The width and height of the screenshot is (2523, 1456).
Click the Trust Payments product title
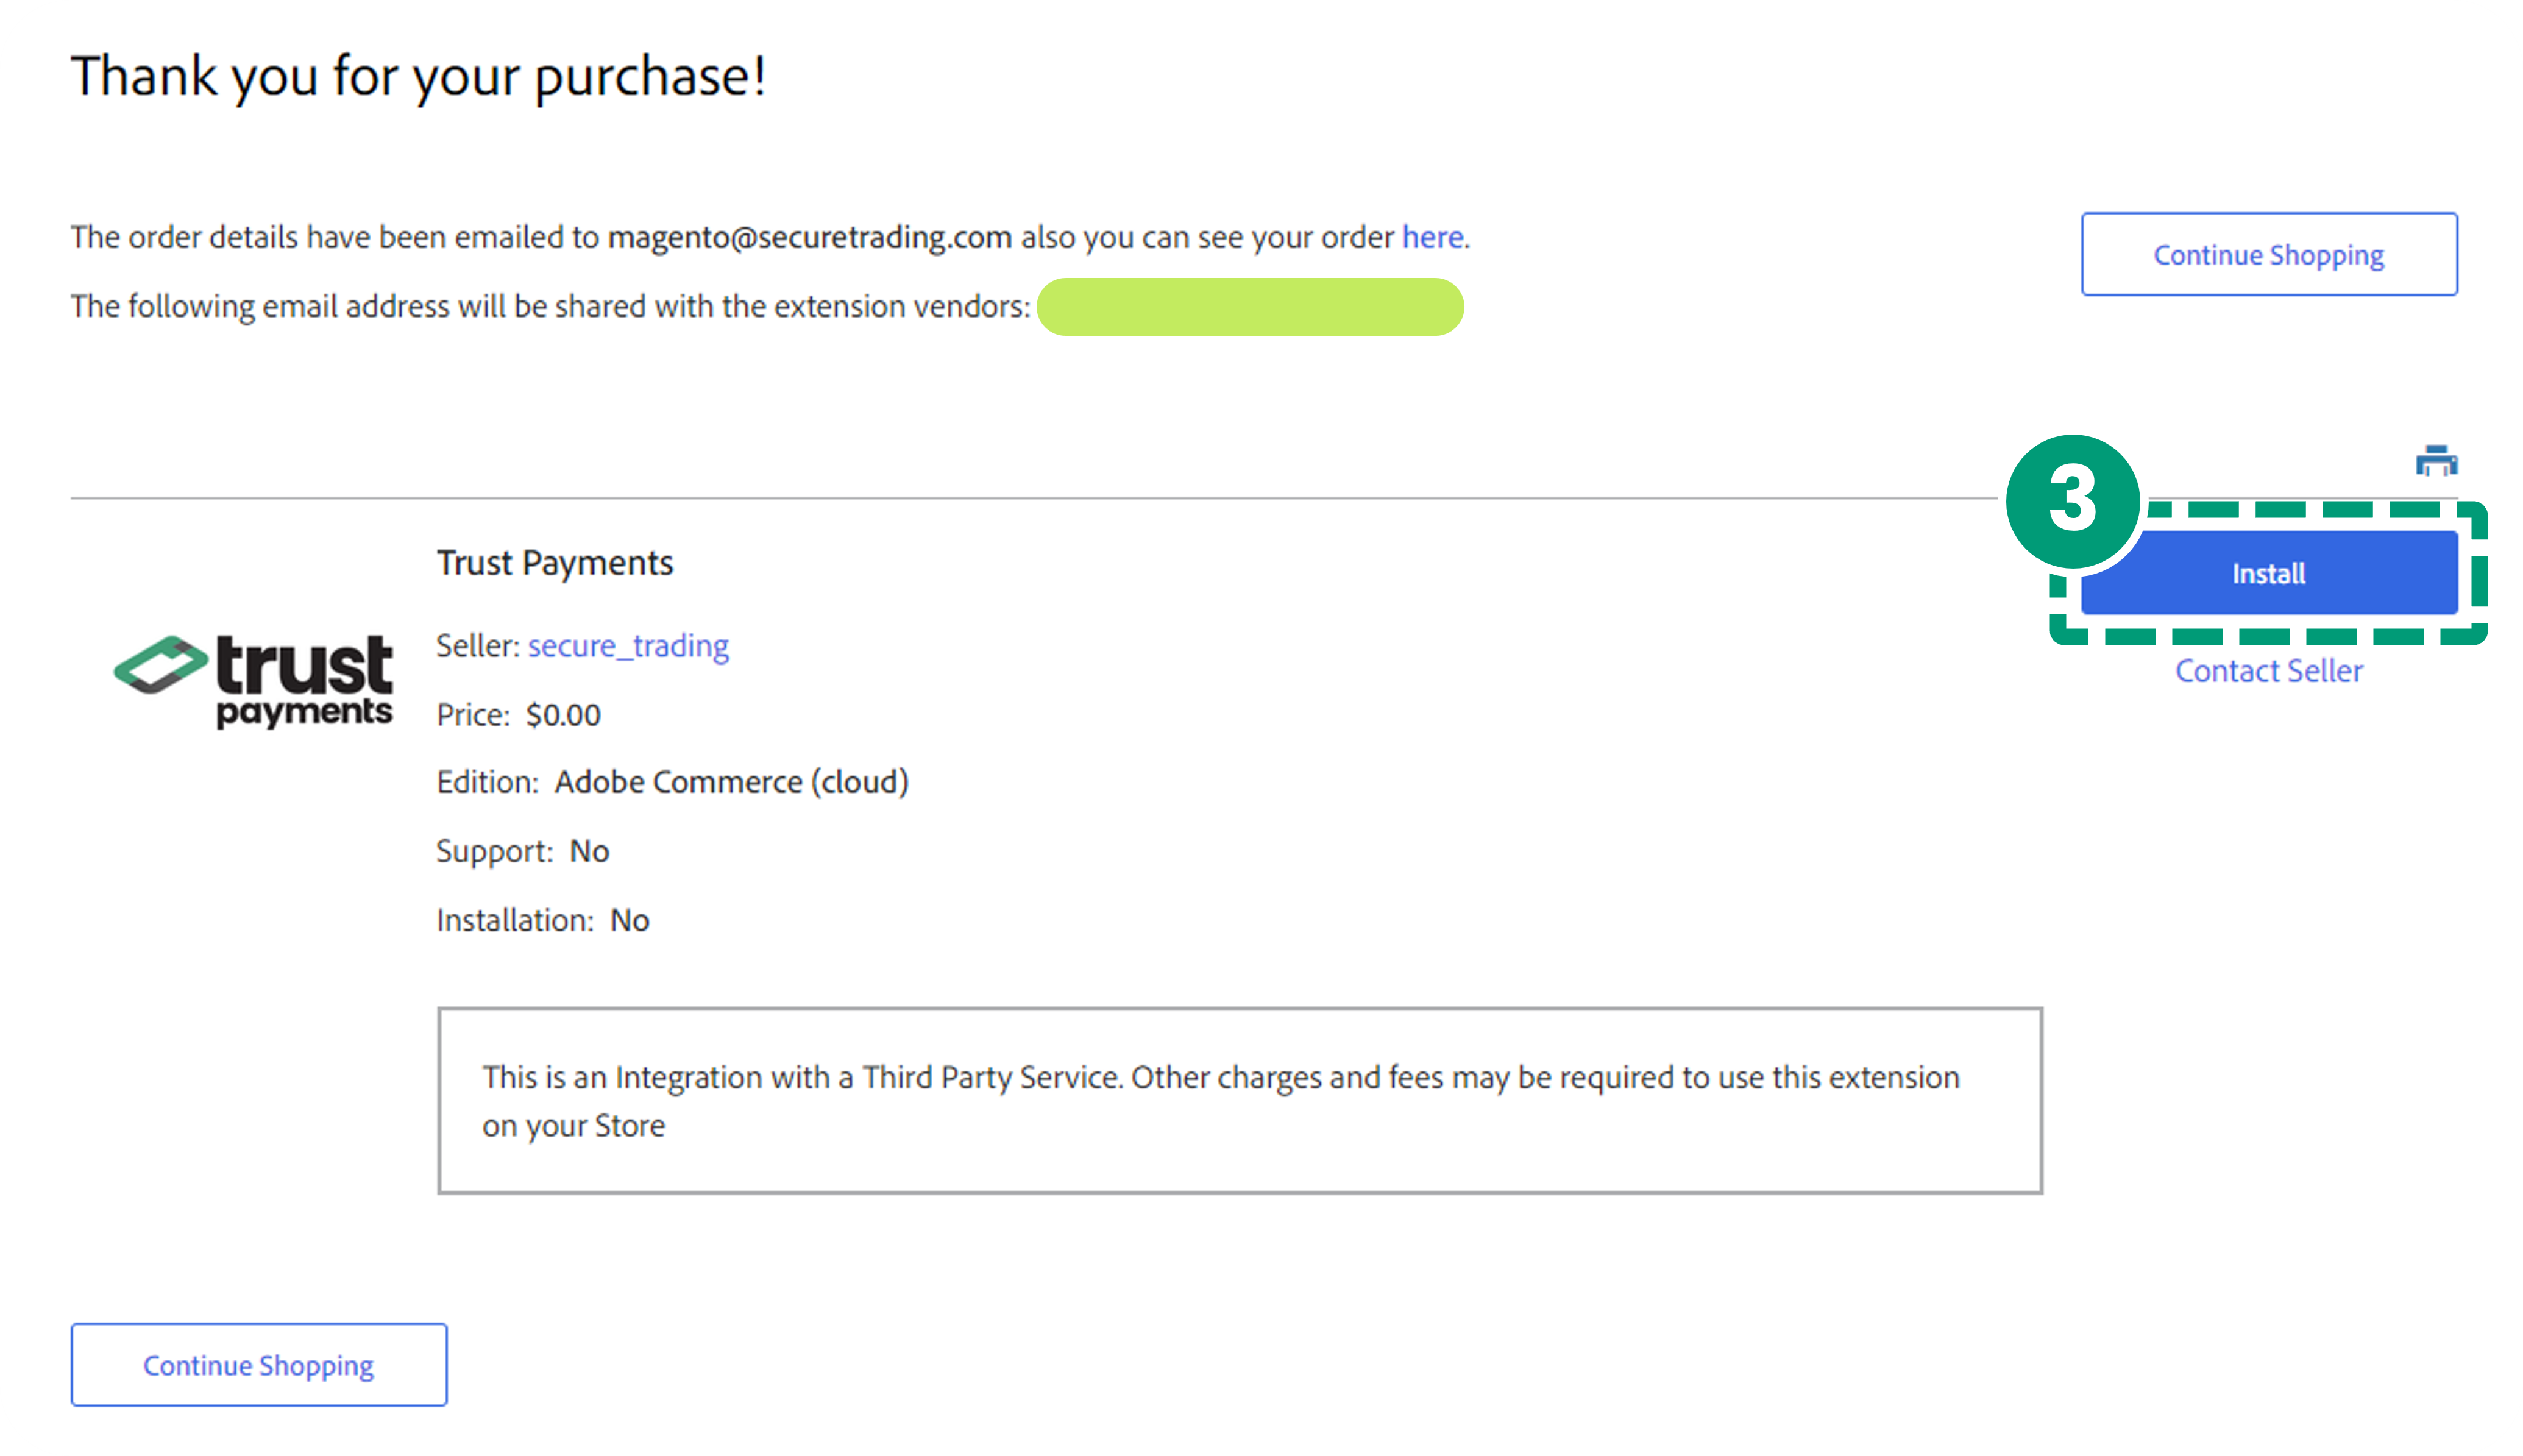[x=555, y=563]
